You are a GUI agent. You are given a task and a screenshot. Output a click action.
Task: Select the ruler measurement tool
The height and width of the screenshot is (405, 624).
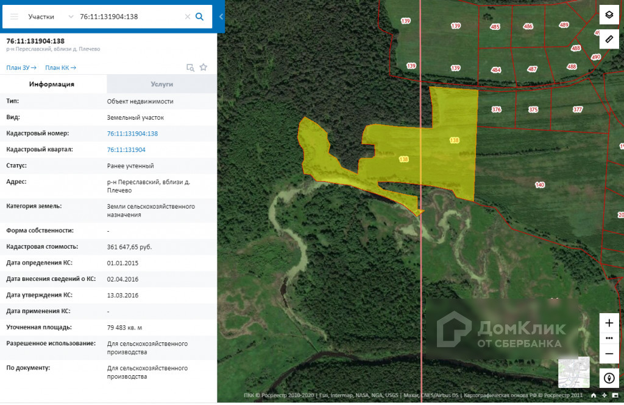pos(609,39)
